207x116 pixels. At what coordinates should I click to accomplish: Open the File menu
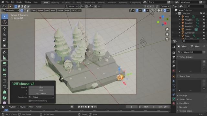coord(7,2)
